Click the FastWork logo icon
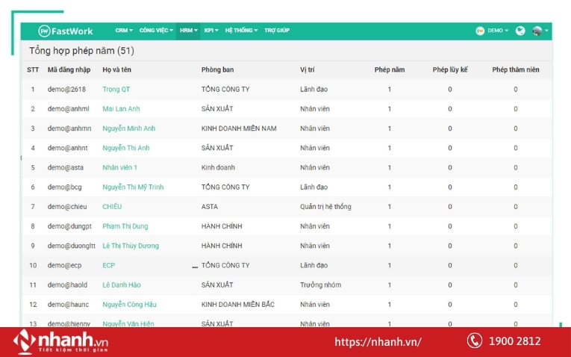 (x=45, y=31)
